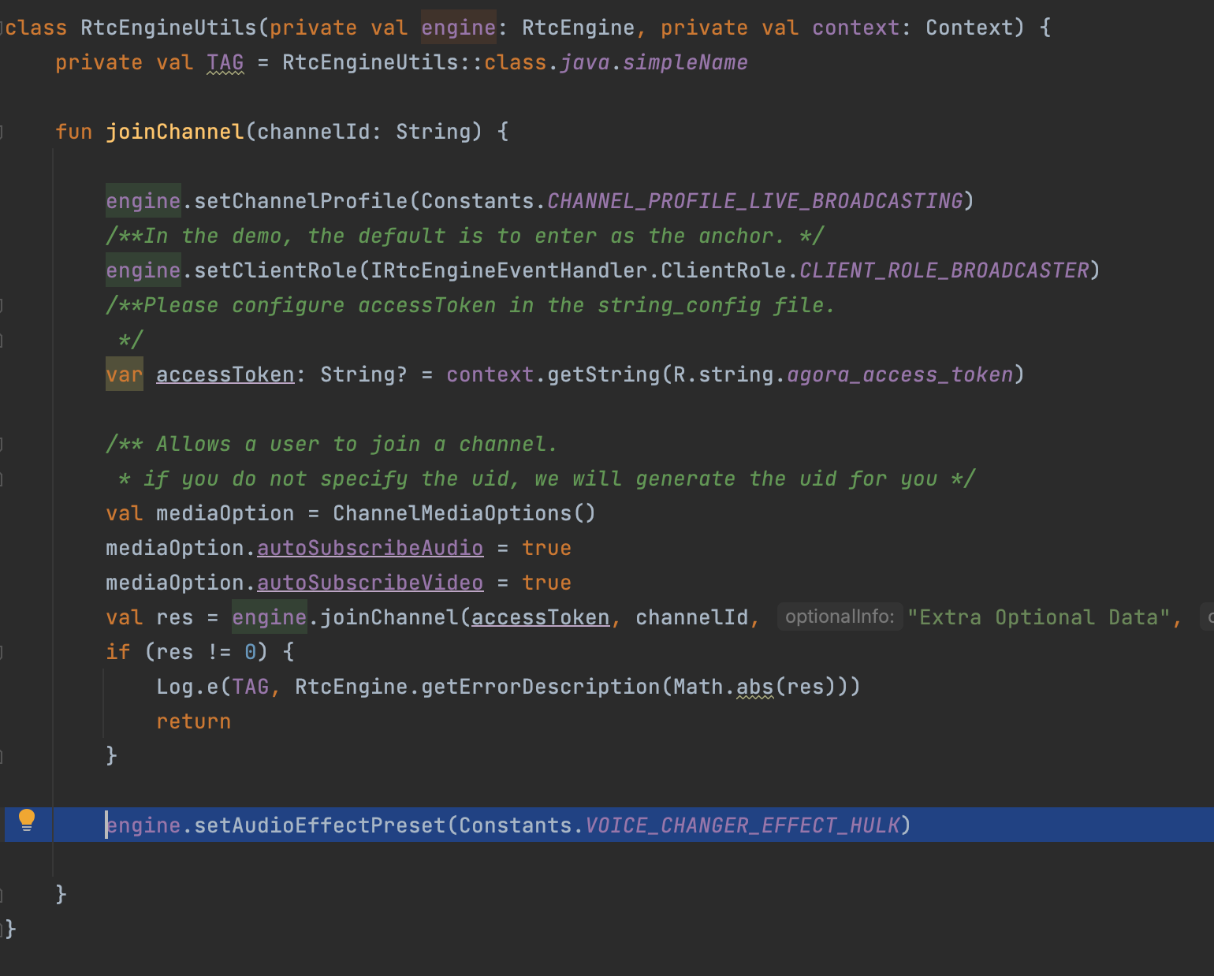Collapse the class RtcEngineUtils fold marker

tap(2, 28)
